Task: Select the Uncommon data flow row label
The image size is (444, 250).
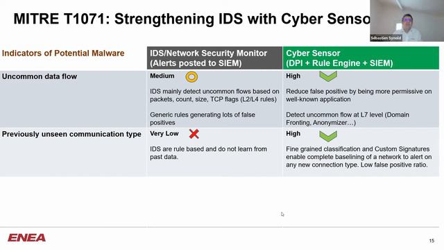Action: pos(40,76)
